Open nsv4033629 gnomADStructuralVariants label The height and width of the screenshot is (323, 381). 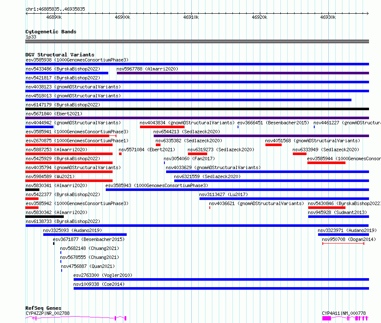pyautogui.click(x=213, y=167)
